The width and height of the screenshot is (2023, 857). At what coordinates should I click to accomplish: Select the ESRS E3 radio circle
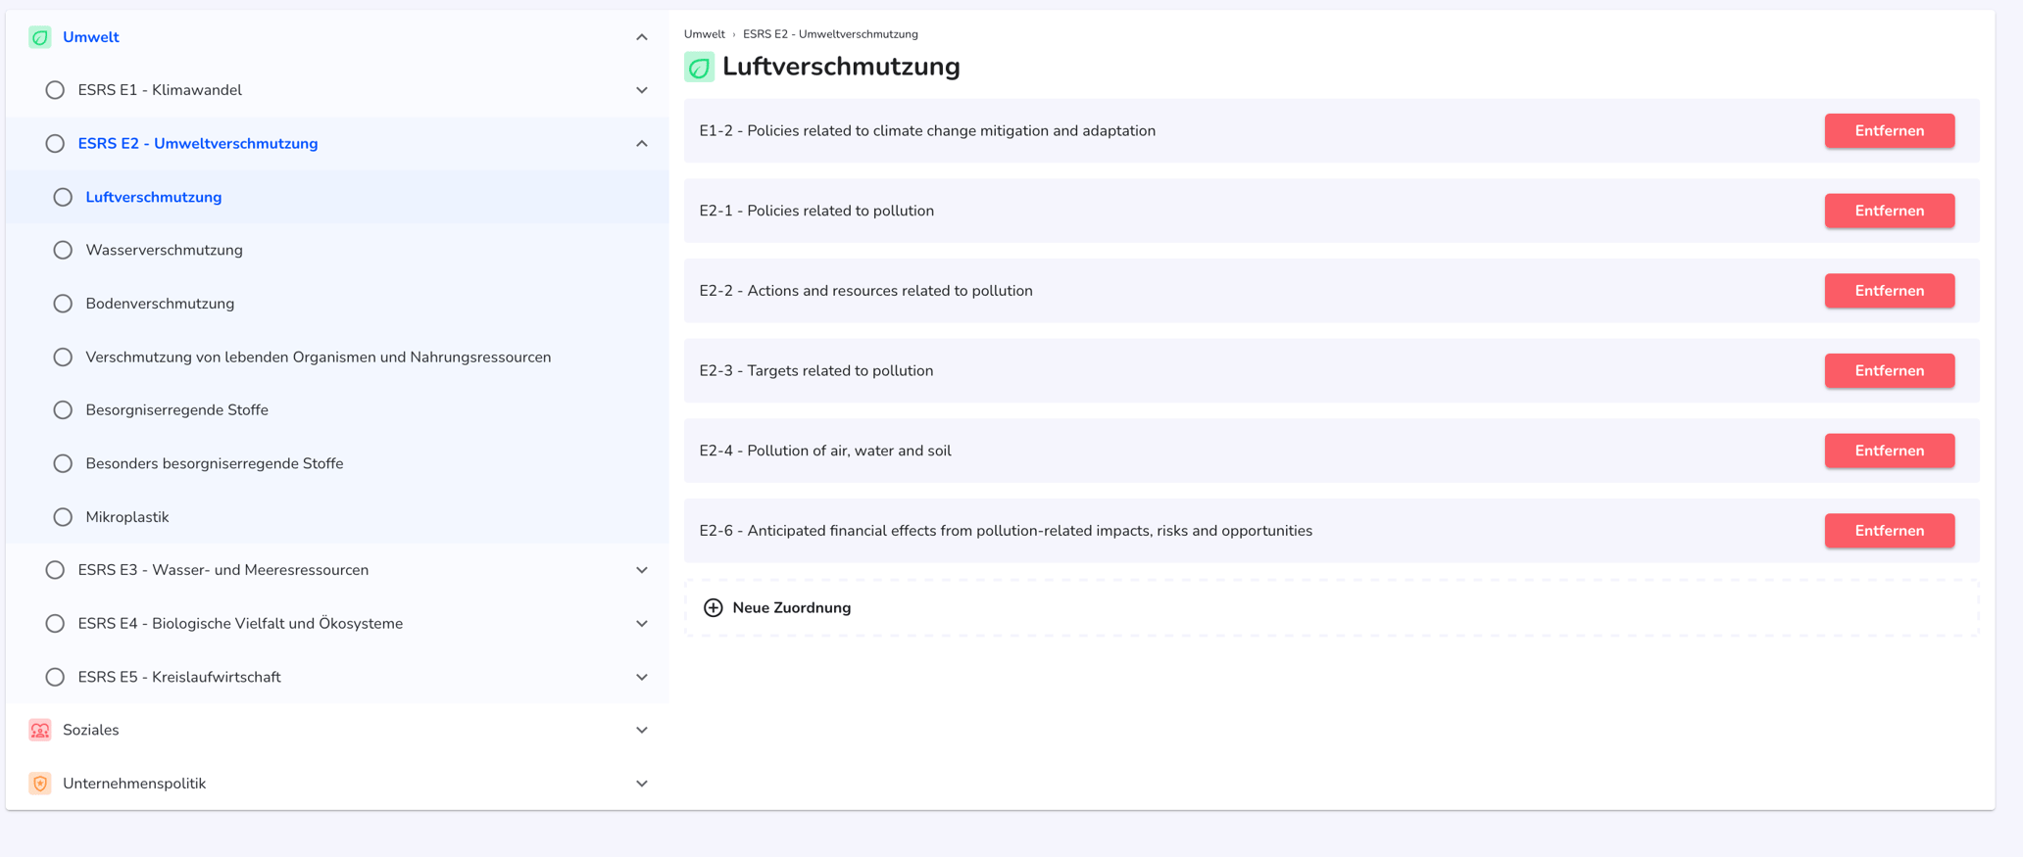pyautogui.click(x=55, y=570)
